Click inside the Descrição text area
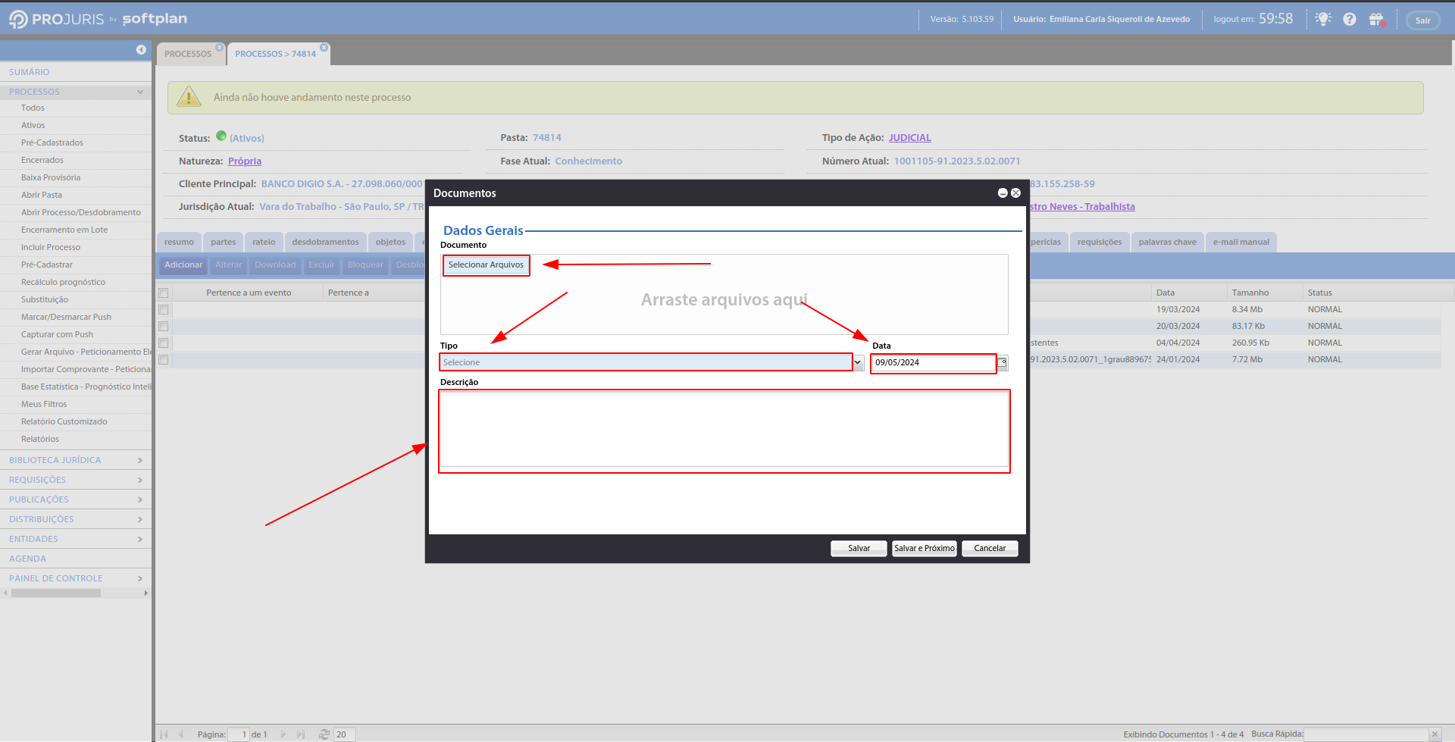 coord(724,430)
